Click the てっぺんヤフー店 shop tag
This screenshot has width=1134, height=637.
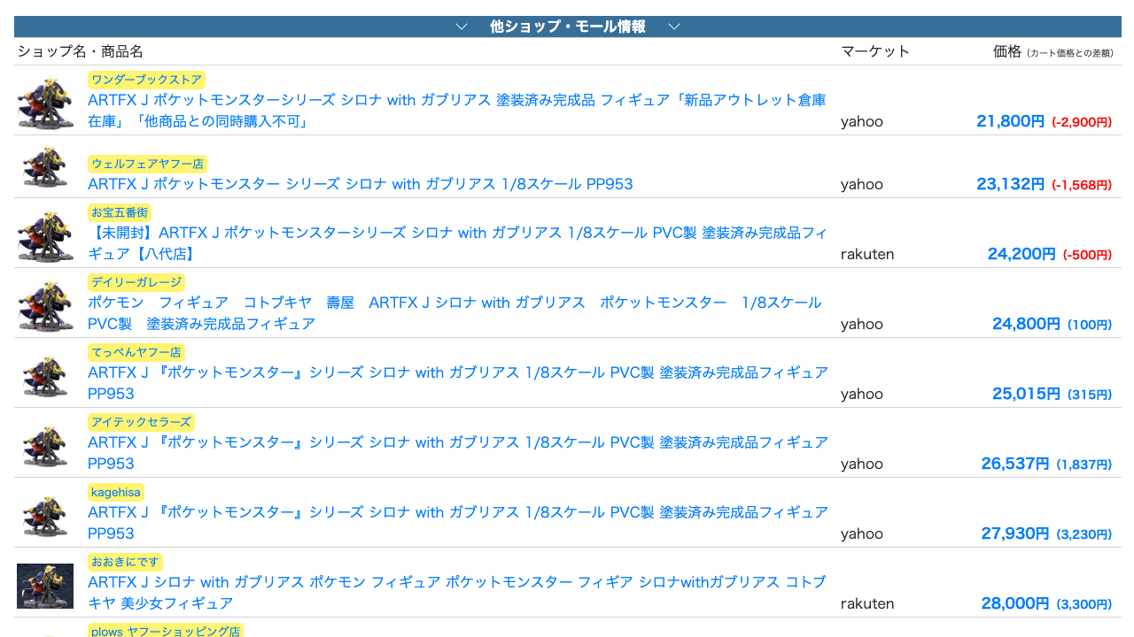(136, 352)
